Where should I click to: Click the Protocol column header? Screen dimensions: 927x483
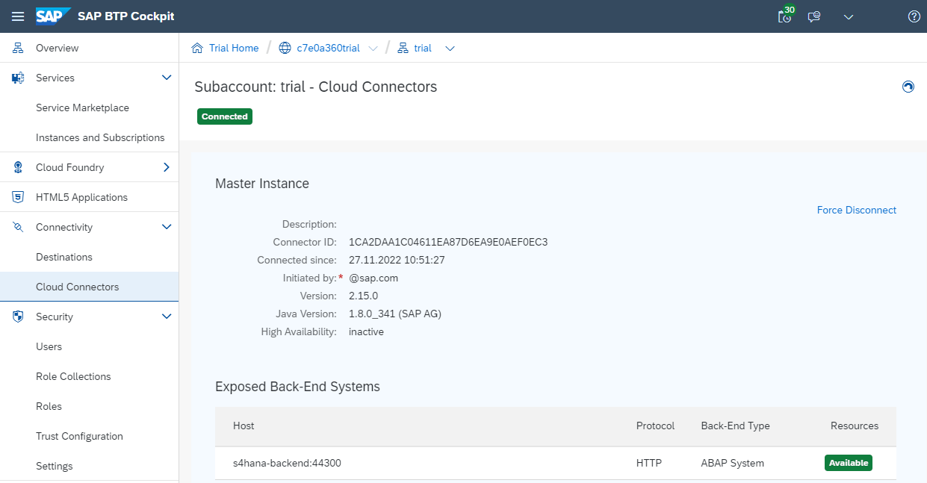[x=655, y=426]
